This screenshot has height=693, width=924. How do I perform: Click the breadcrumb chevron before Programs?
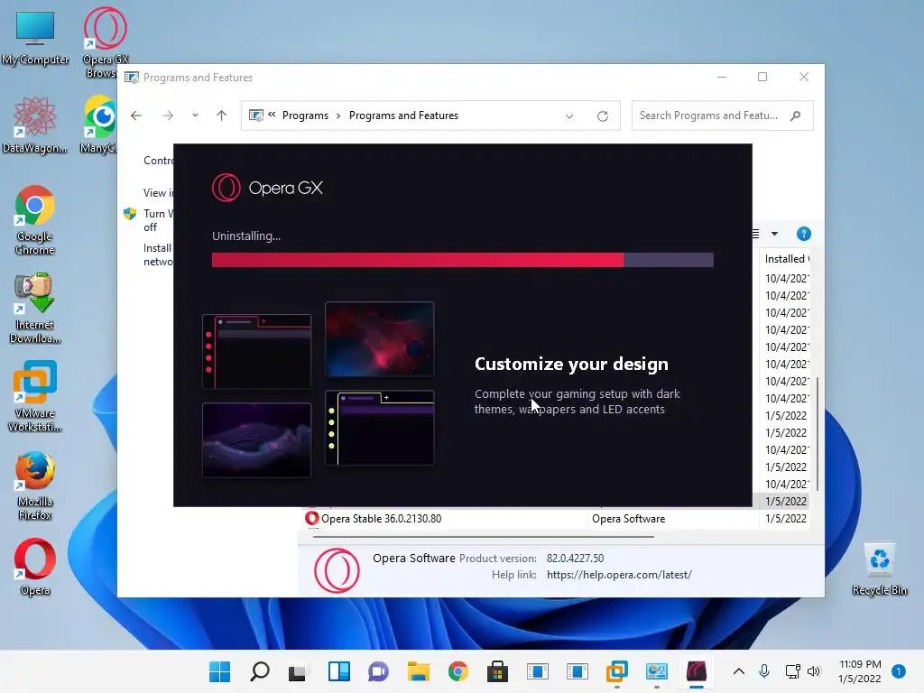(272, 115)
